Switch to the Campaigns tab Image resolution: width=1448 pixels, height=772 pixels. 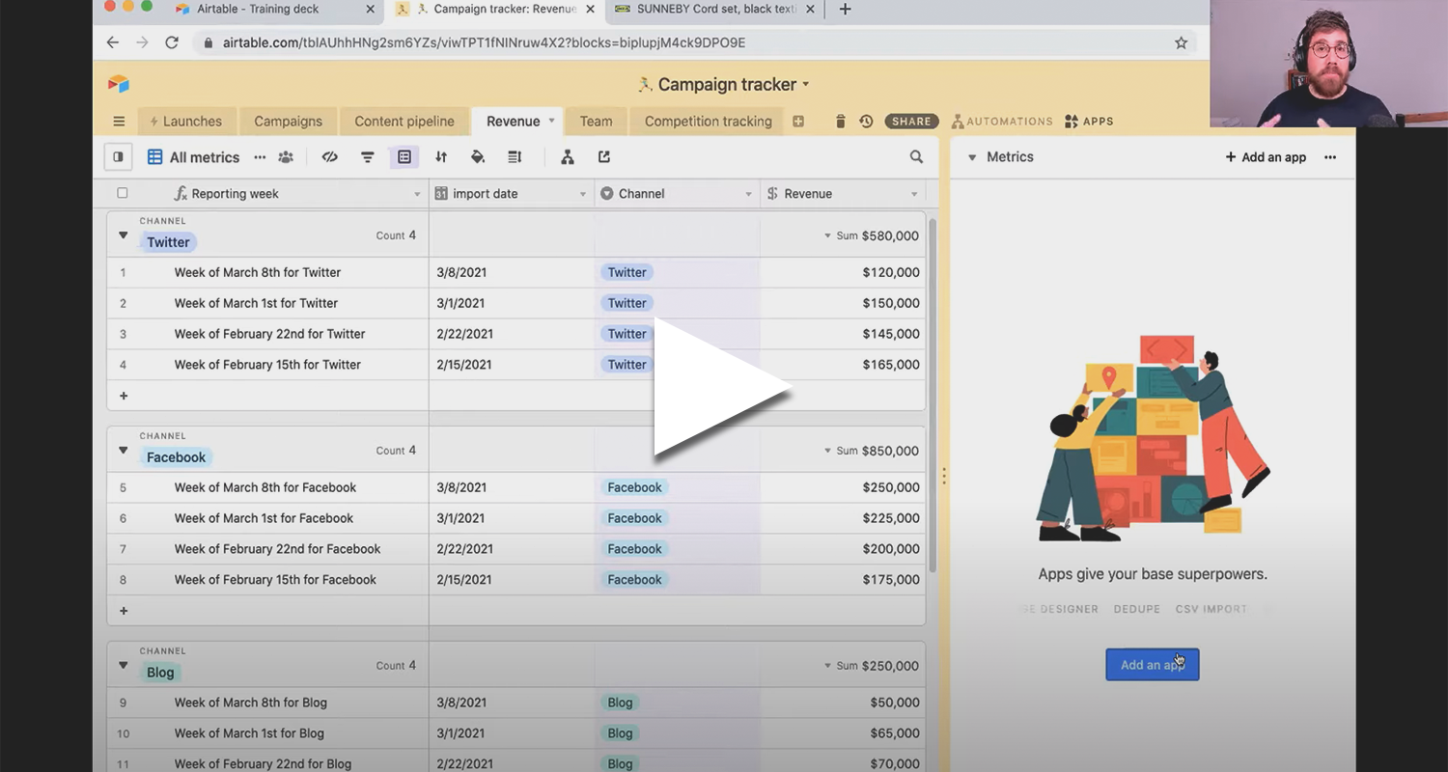[288, 121]
